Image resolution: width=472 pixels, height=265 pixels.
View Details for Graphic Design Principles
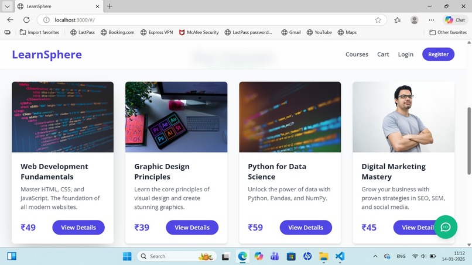coord(192,228)
